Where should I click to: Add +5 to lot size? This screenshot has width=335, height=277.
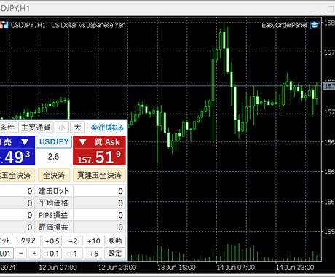click(94, 254)
